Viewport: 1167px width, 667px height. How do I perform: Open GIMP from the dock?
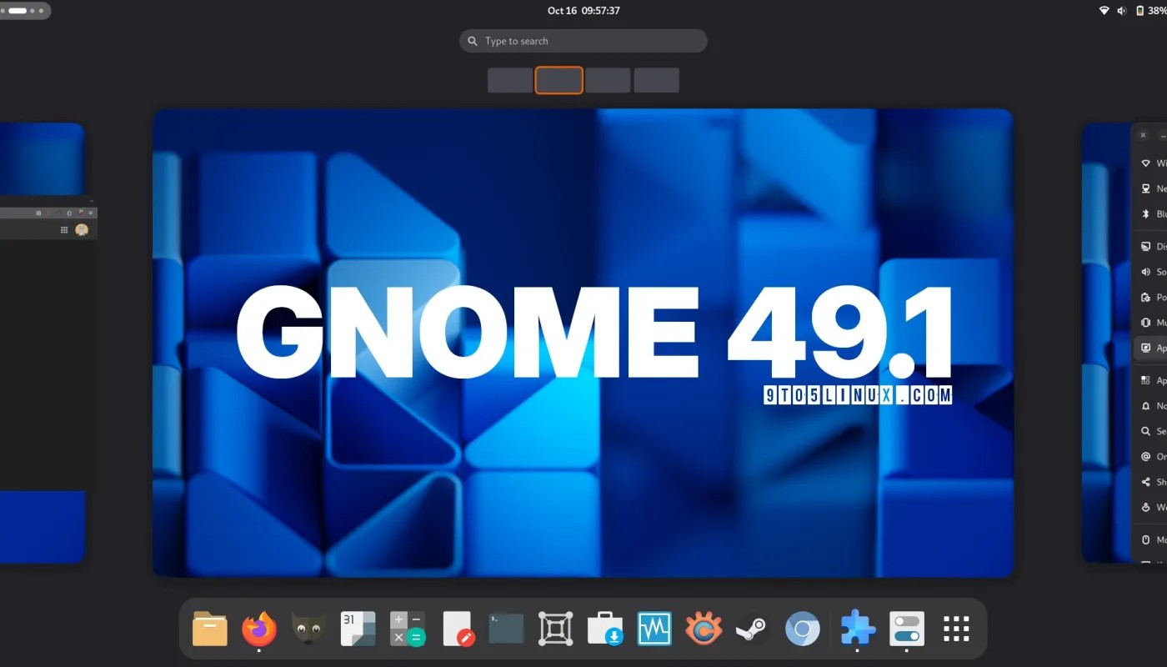[308, 629]
